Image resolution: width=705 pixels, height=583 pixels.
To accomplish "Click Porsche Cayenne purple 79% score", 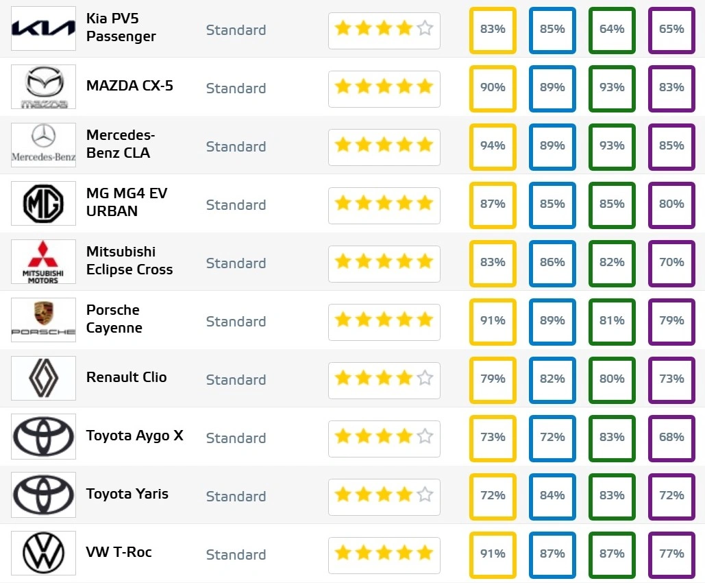I will tap(671, 320).
